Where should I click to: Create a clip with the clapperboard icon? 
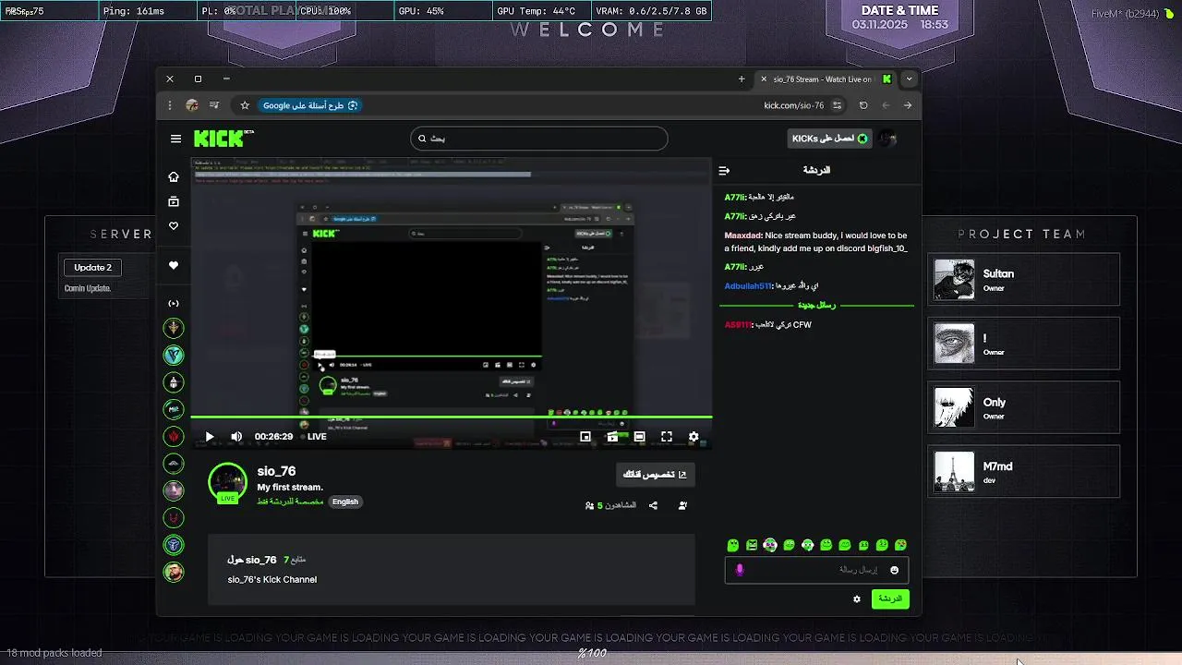(x=612, y=437)
